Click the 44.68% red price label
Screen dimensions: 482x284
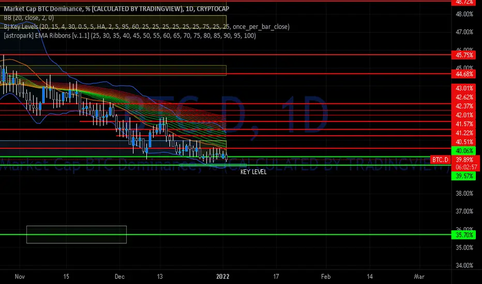pyautogui.click(x=463, y=74)
